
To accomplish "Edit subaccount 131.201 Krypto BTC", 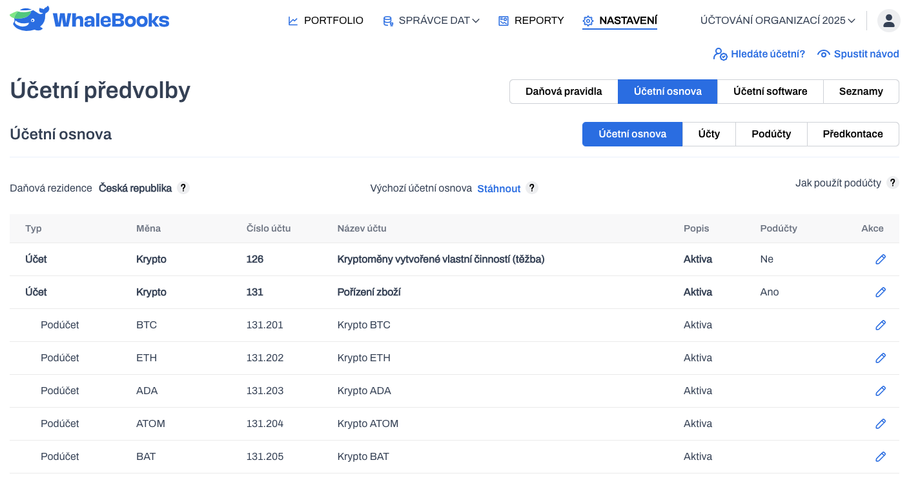I will pos(880,325).
